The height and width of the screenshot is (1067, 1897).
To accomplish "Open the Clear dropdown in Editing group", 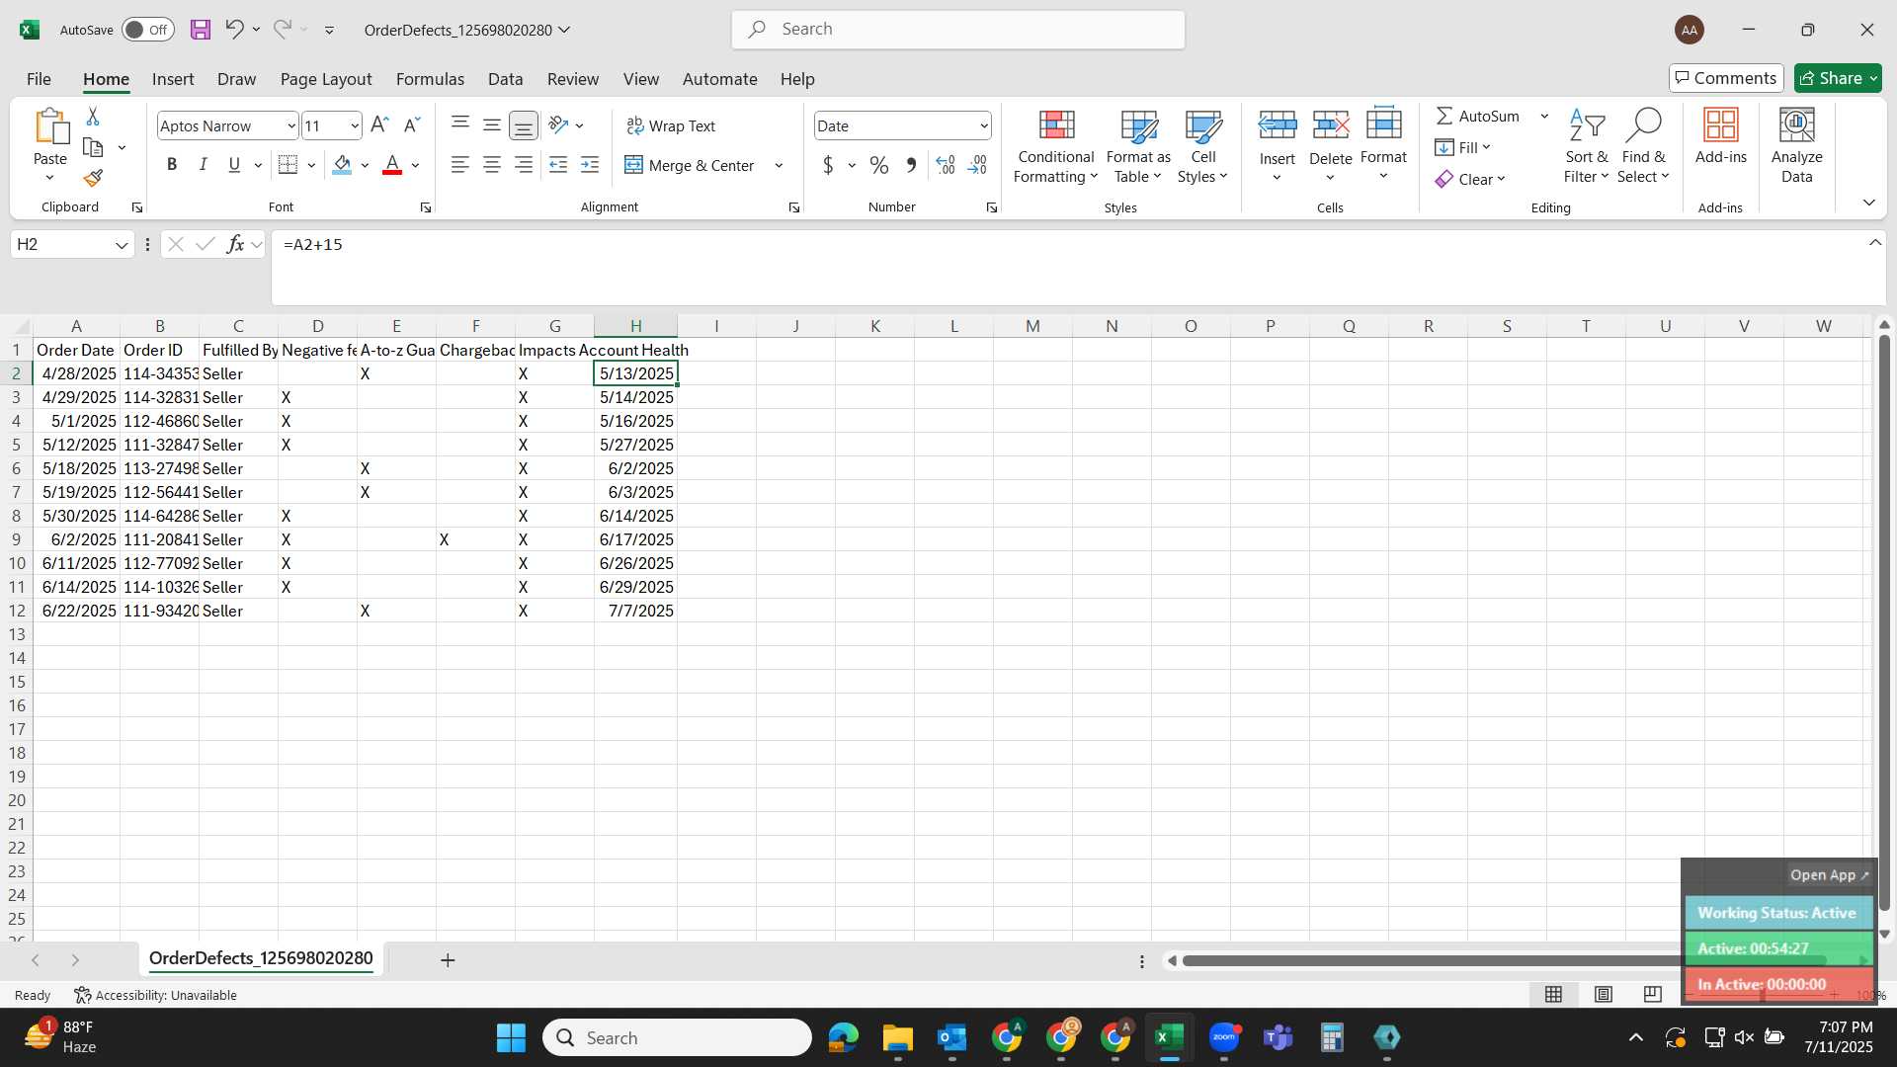I will click(1469, 179).
